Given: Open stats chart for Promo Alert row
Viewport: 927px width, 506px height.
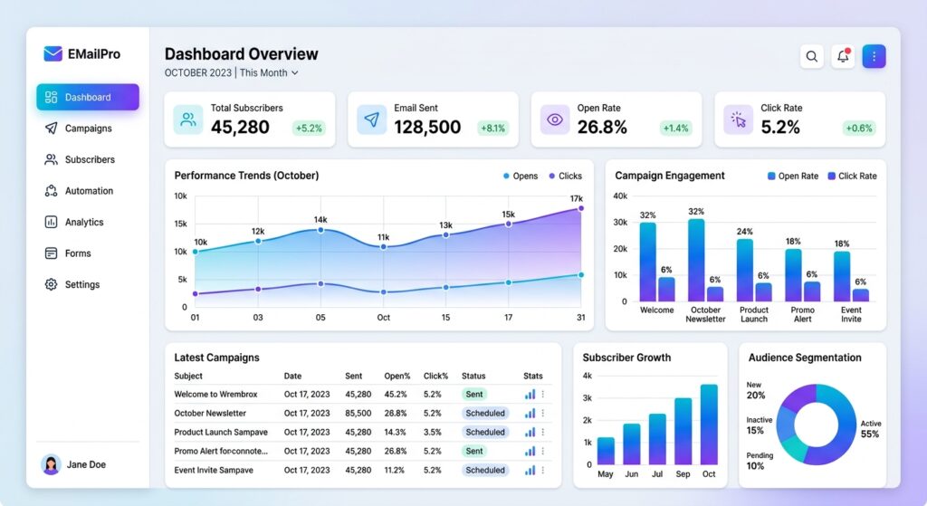Looking at the screenshot, I should pos(530,451).
